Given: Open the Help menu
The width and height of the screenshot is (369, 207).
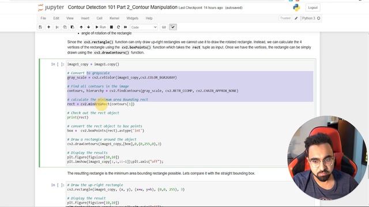Looking at the screenshot, I should tap(149, 18).
